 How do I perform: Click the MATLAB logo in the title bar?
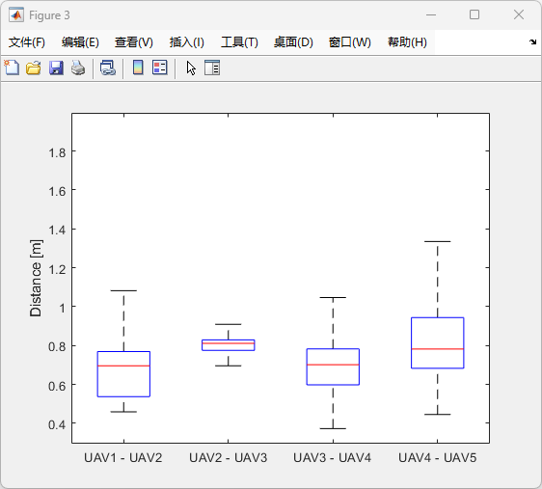pyautogui.click(x=16, y=14)
